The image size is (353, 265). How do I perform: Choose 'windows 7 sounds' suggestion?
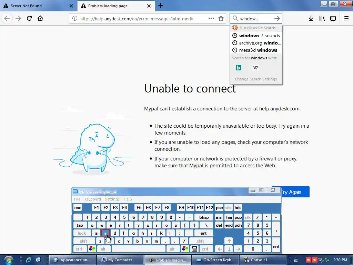coord(256,36)
